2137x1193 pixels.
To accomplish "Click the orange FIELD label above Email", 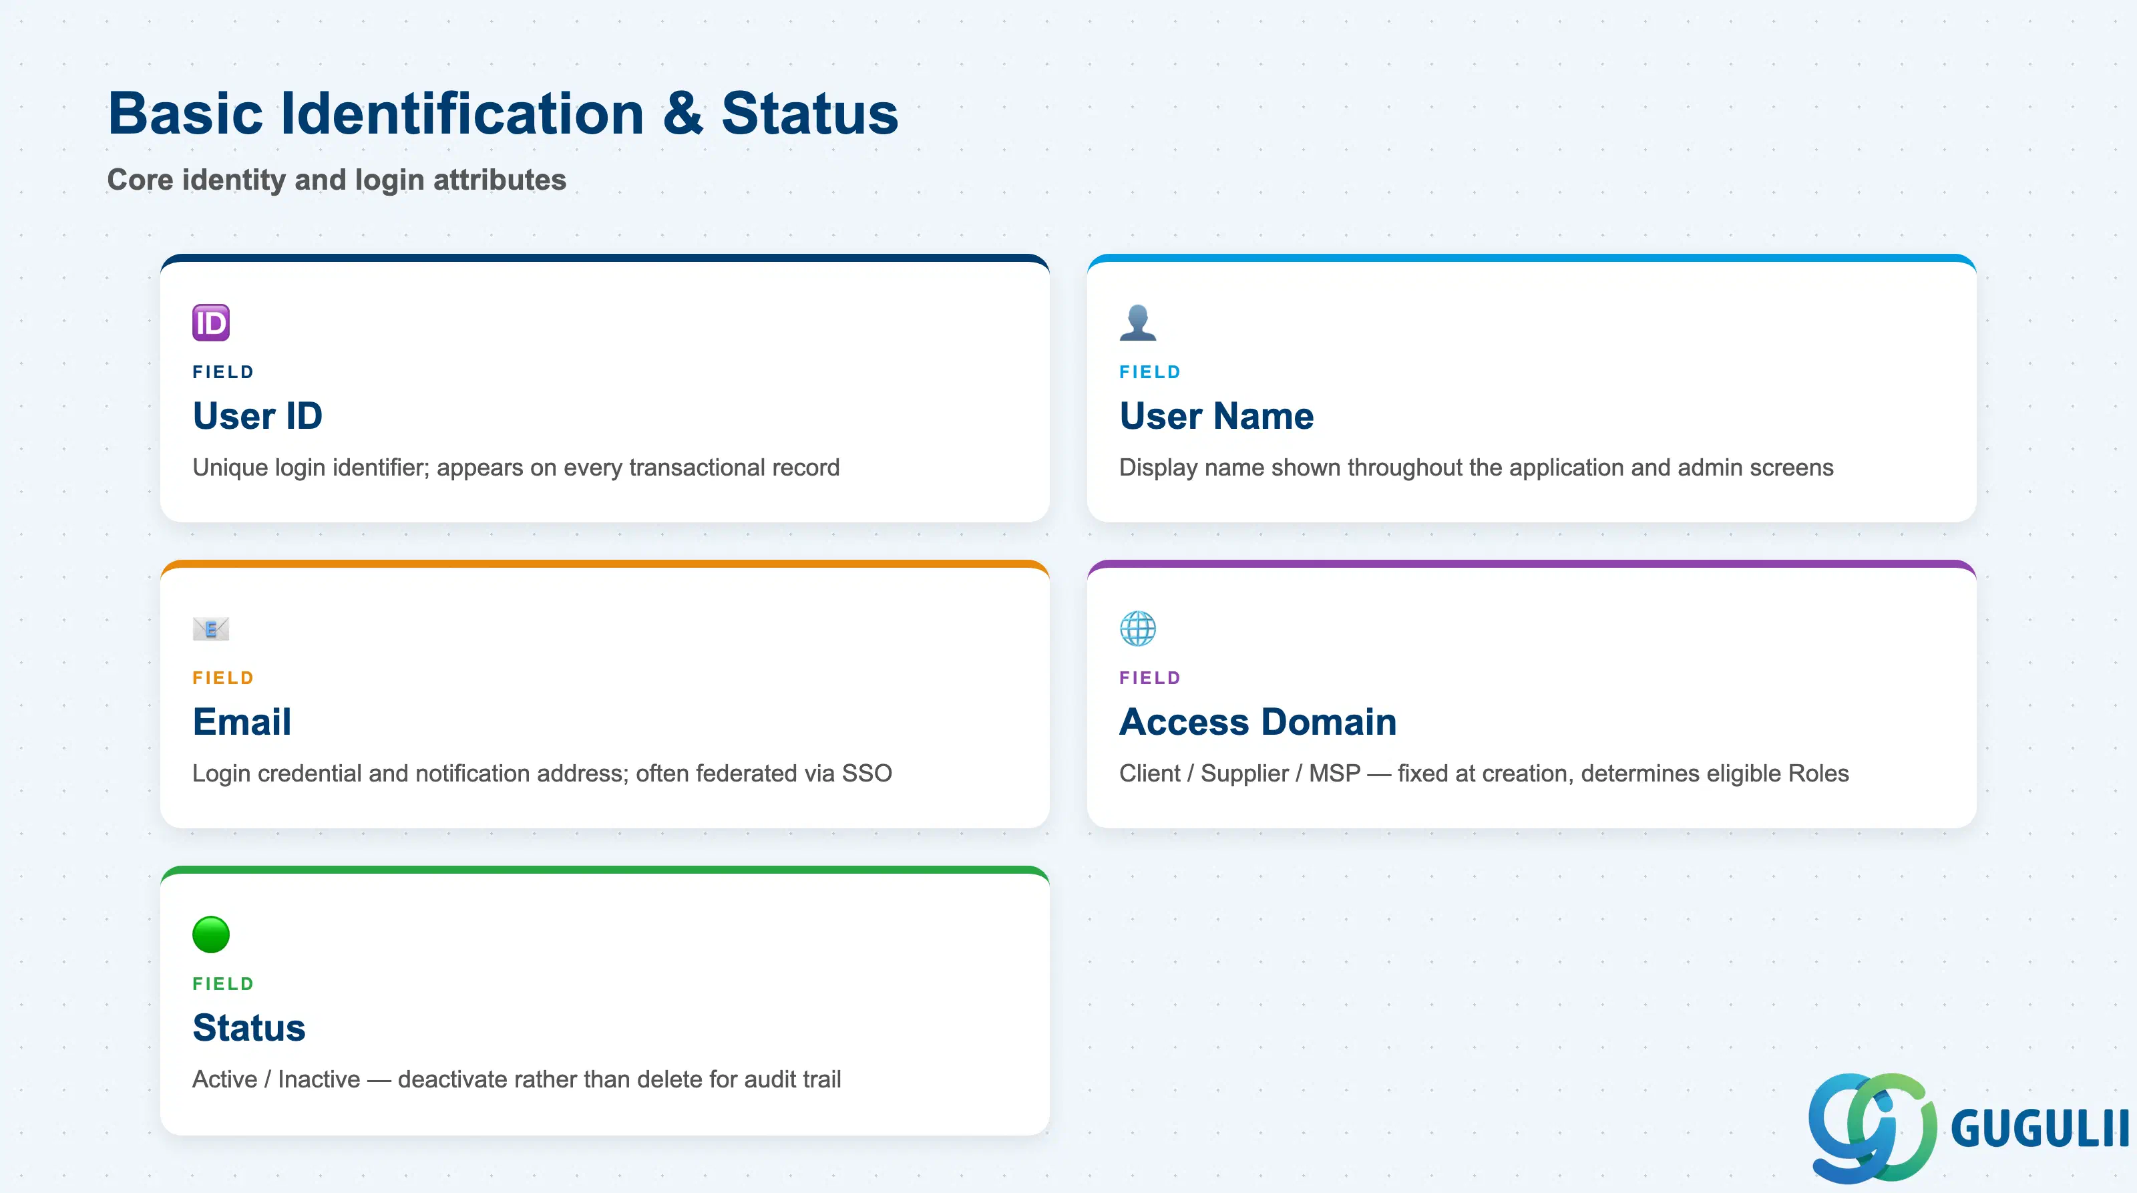I will point(223,678).
